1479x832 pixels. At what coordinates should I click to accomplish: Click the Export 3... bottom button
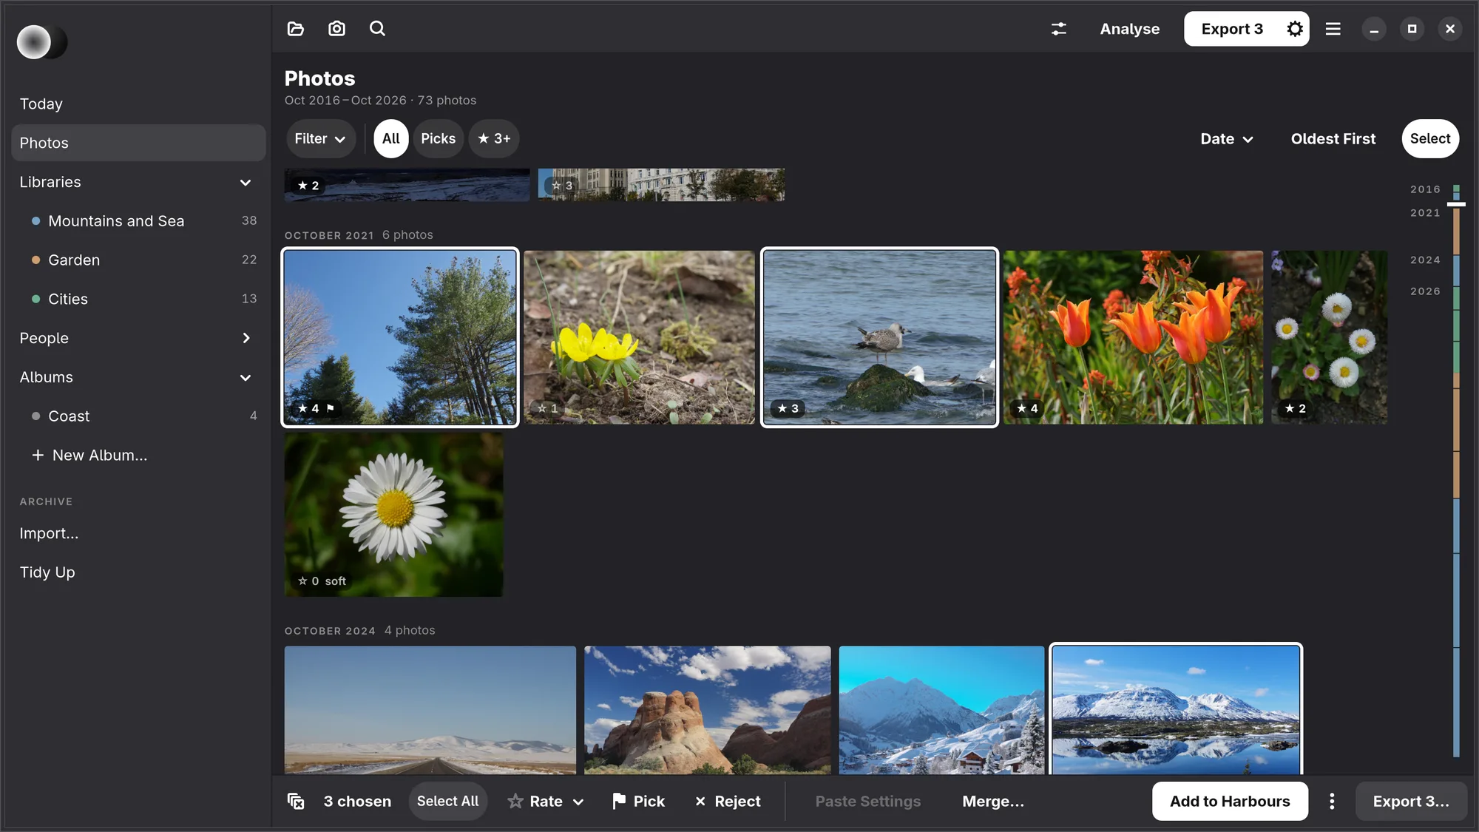(1411, 801)
